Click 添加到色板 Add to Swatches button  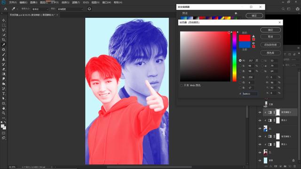(x=270, y=45)
